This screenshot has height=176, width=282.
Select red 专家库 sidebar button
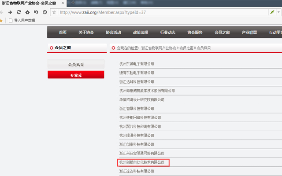click(x=76, y=75)
